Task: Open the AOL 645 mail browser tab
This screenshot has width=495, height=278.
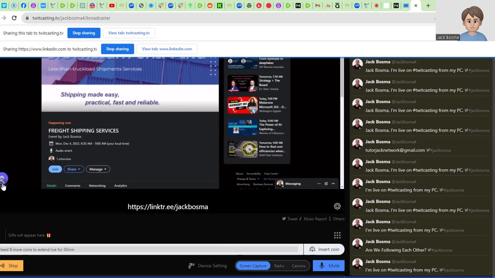Action: pos(92,6)
